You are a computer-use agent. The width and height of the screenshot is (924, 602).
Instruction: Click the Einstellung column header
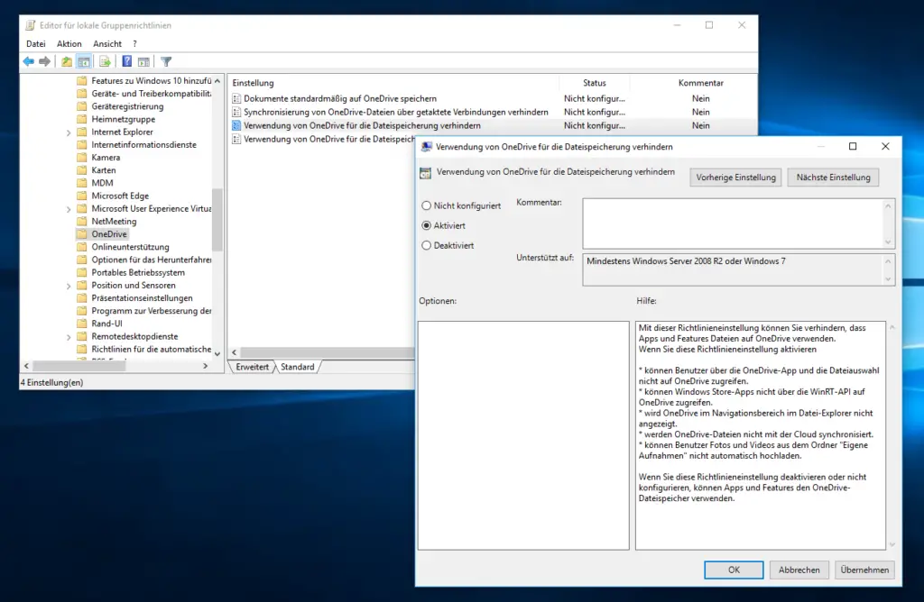click(x=393, y=83)
